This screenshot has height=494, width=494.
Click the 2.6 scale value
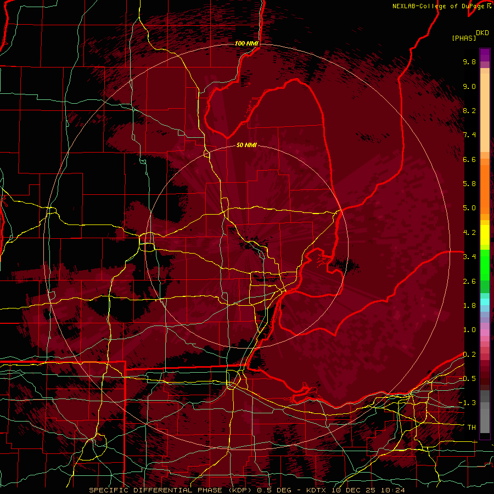[469, 282]
